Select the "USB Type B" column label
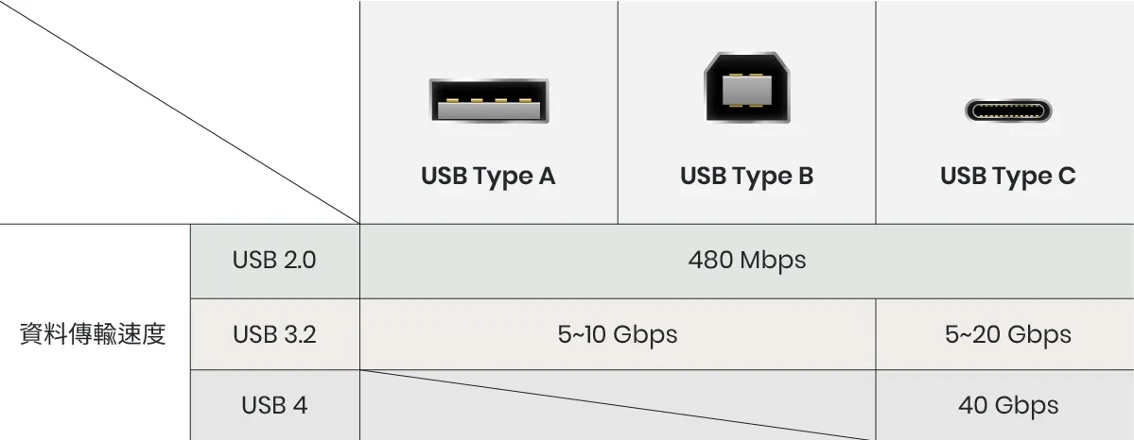1134x440 pixels. click(746, 177)
